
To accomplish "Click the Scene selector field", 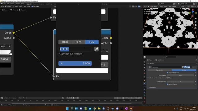I will (166, 4).
